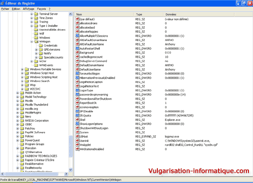Expand the Terminal Server key
The height and width of the screenshot is (183, 253).
(x=31, y=14)
